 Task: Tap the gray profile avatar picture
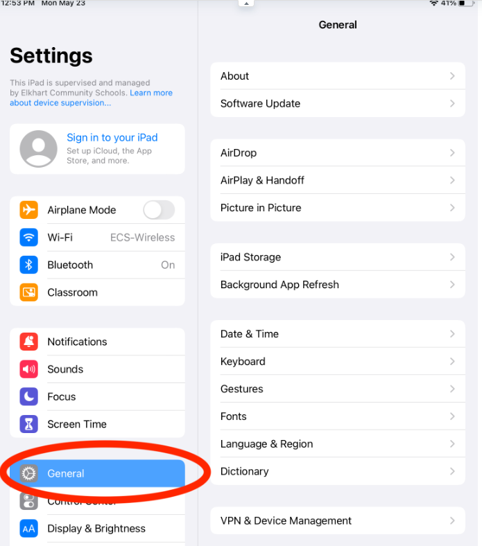38,149
